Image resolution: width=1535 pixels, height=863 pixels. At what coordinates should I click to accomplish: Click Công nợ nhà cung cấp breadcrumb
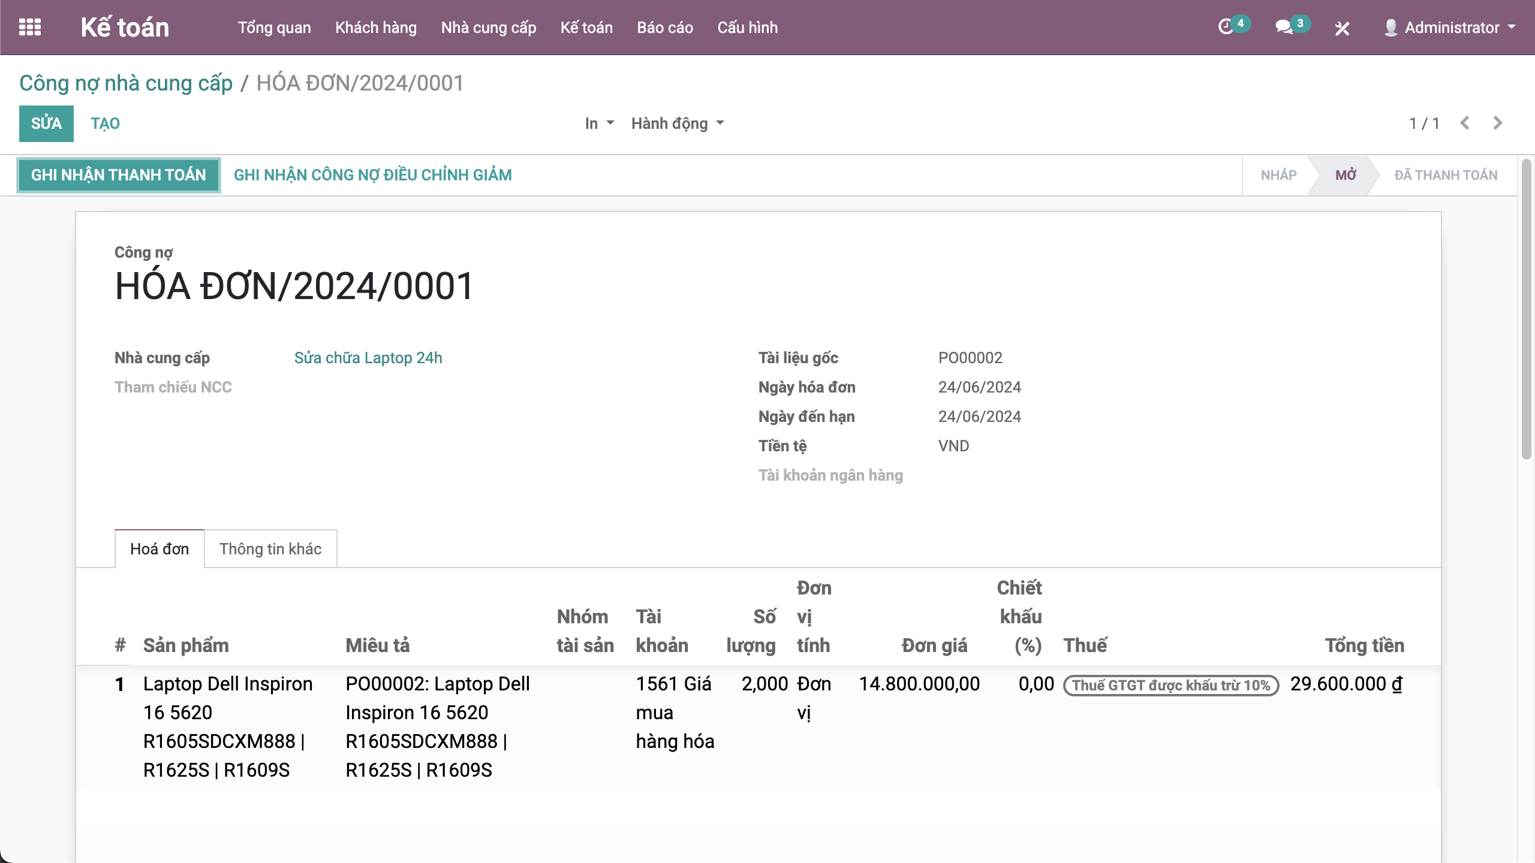(126, 83)
